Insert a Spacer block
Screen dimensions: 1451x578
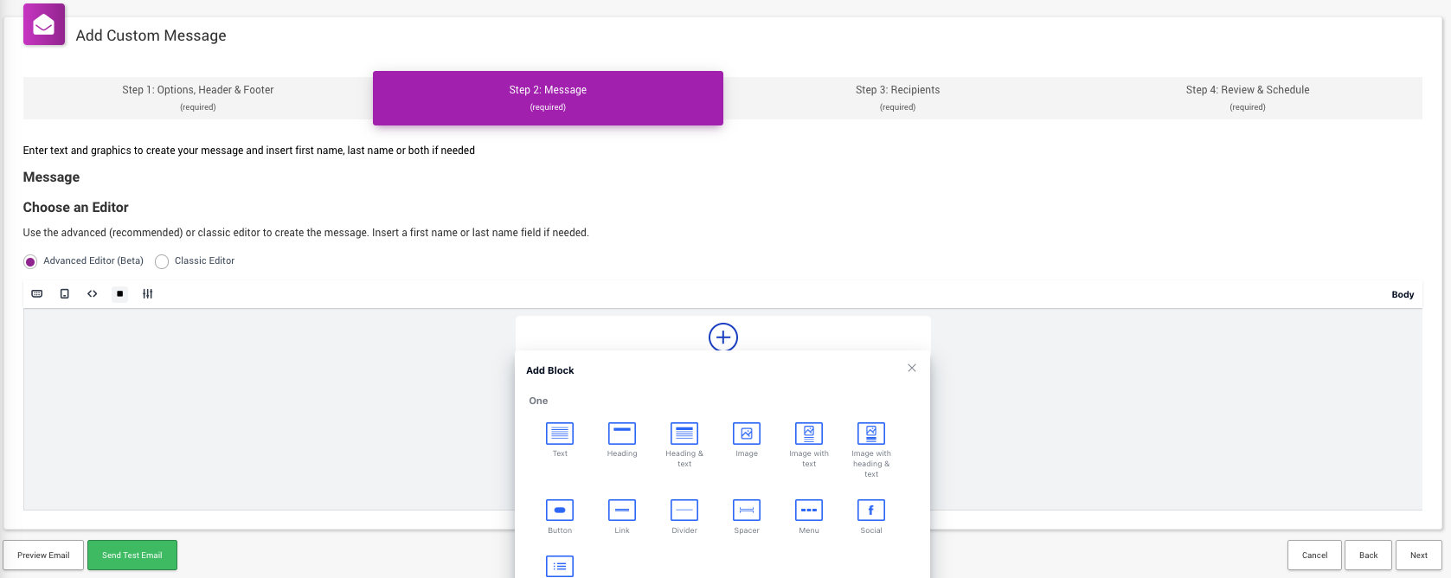pyautogui.click(x=747, y=517)
